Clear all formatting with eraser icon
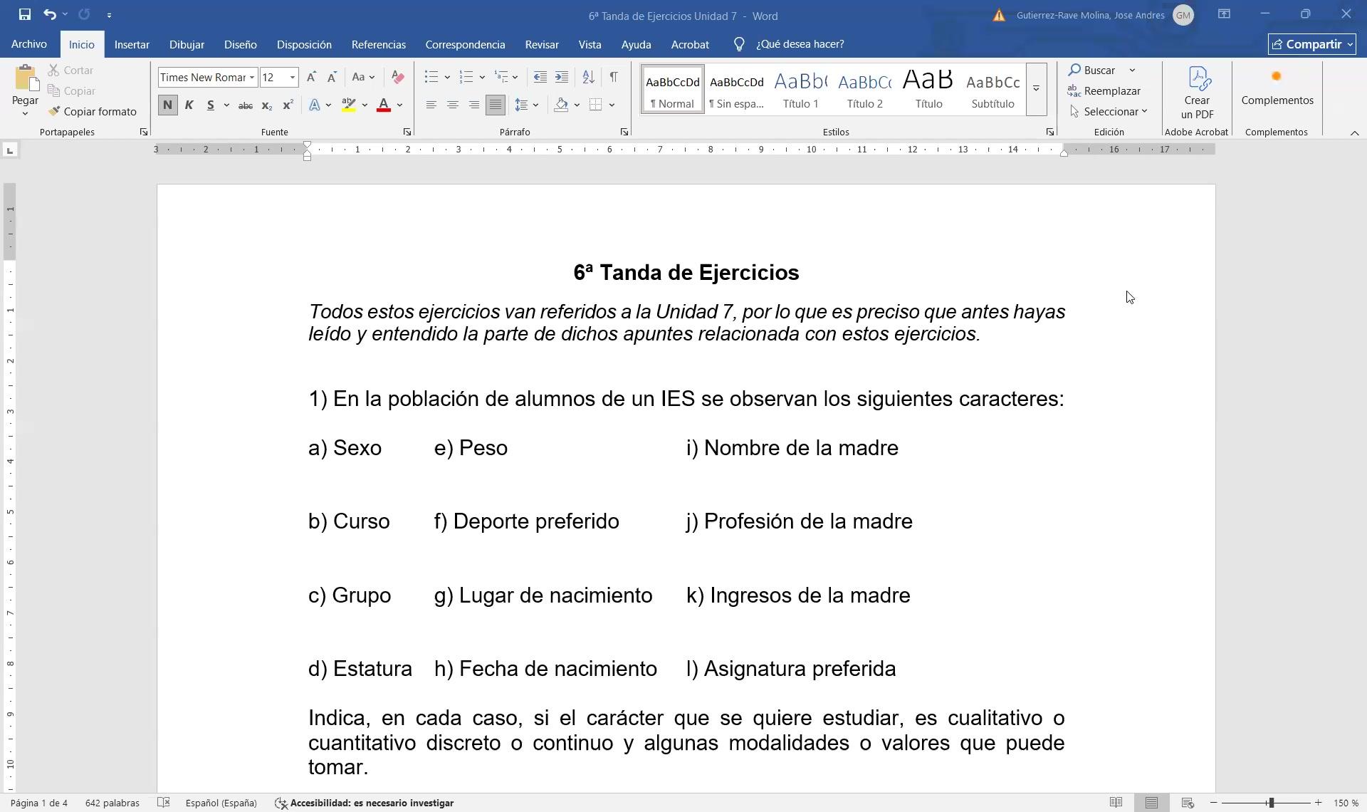The height and width of the screenshot is (812, 1367). pos(398,77)
